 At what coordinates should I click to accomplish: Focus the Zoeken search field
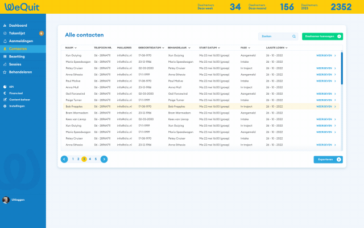click(278, 36)
